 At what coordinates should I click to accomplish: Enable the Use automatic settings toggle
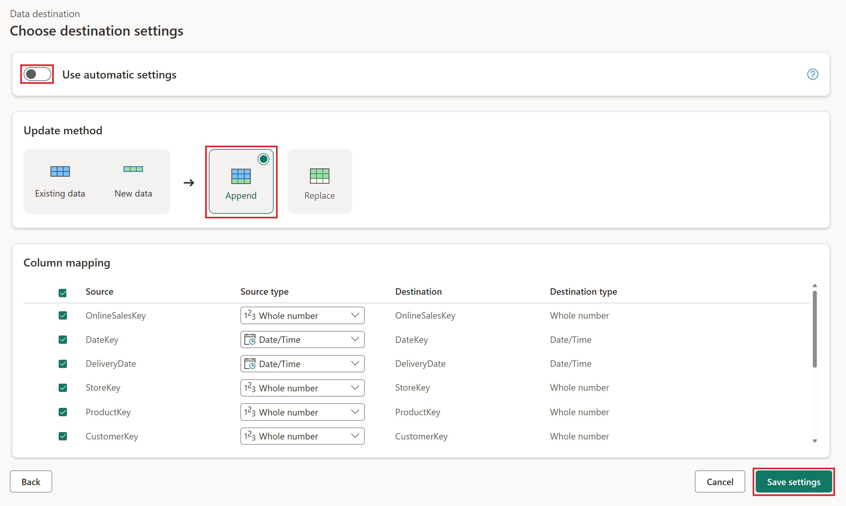[37, 74]
